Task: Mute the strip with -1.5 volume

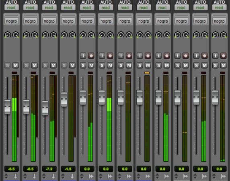Action: click(x=72, y=65)
